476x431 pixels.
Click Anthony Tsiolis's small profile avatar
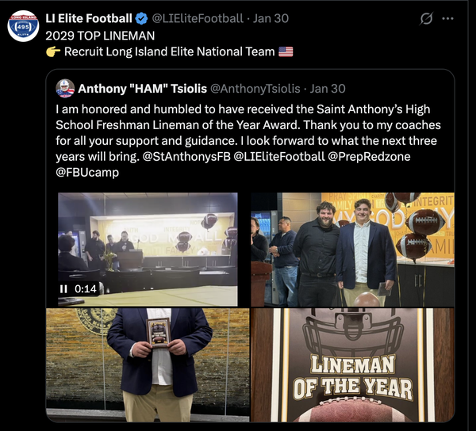click(x=65, y=89)
